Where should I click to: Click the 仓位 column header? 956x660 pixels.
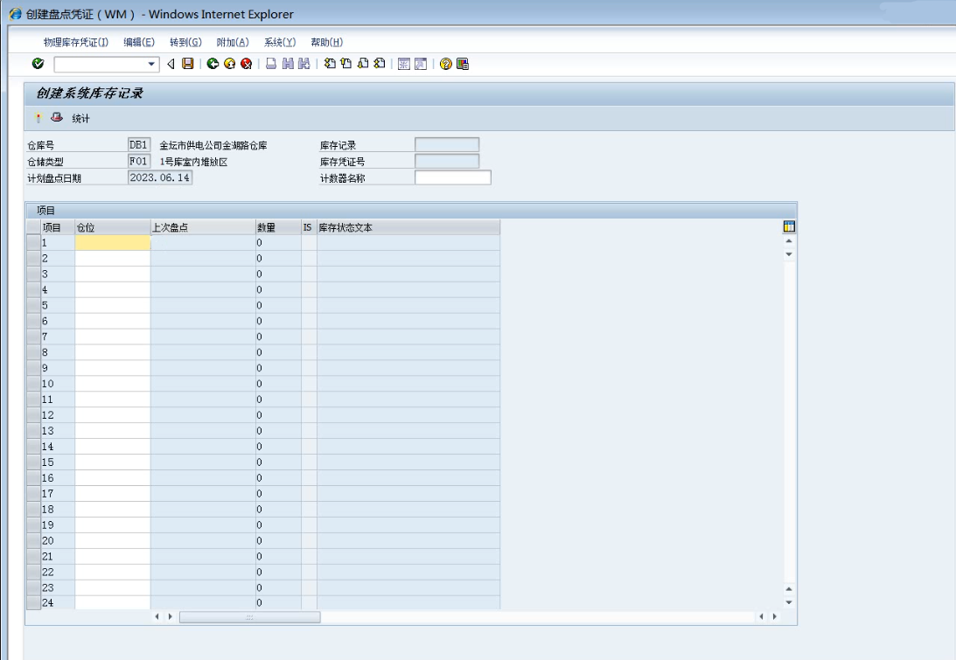[112, 227]
